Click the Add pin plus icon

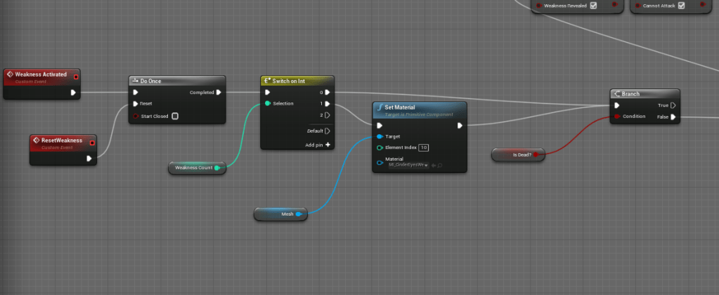[x=328, y=145]
